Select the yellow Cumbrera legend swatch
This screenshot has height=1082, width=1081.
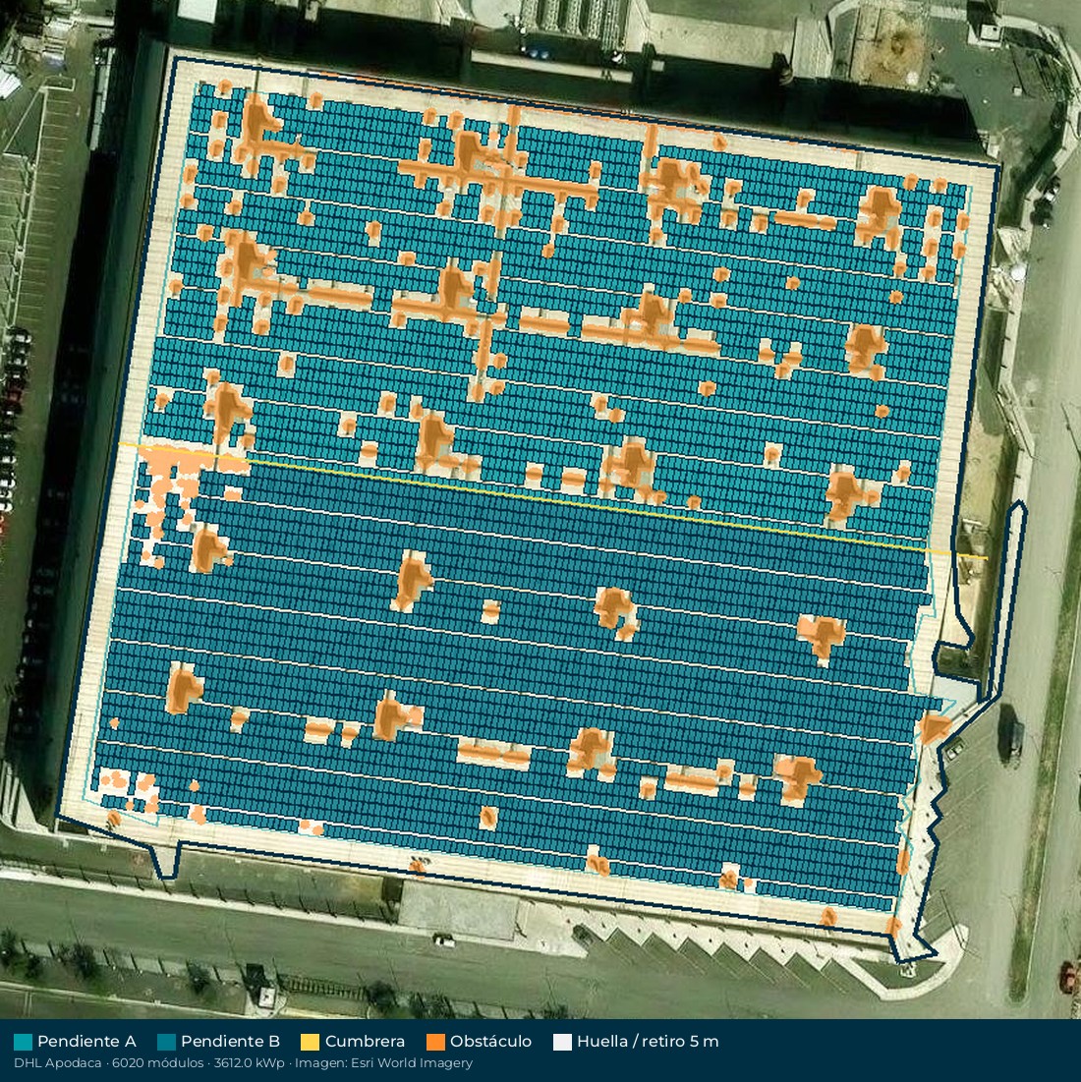point(311,1042)
